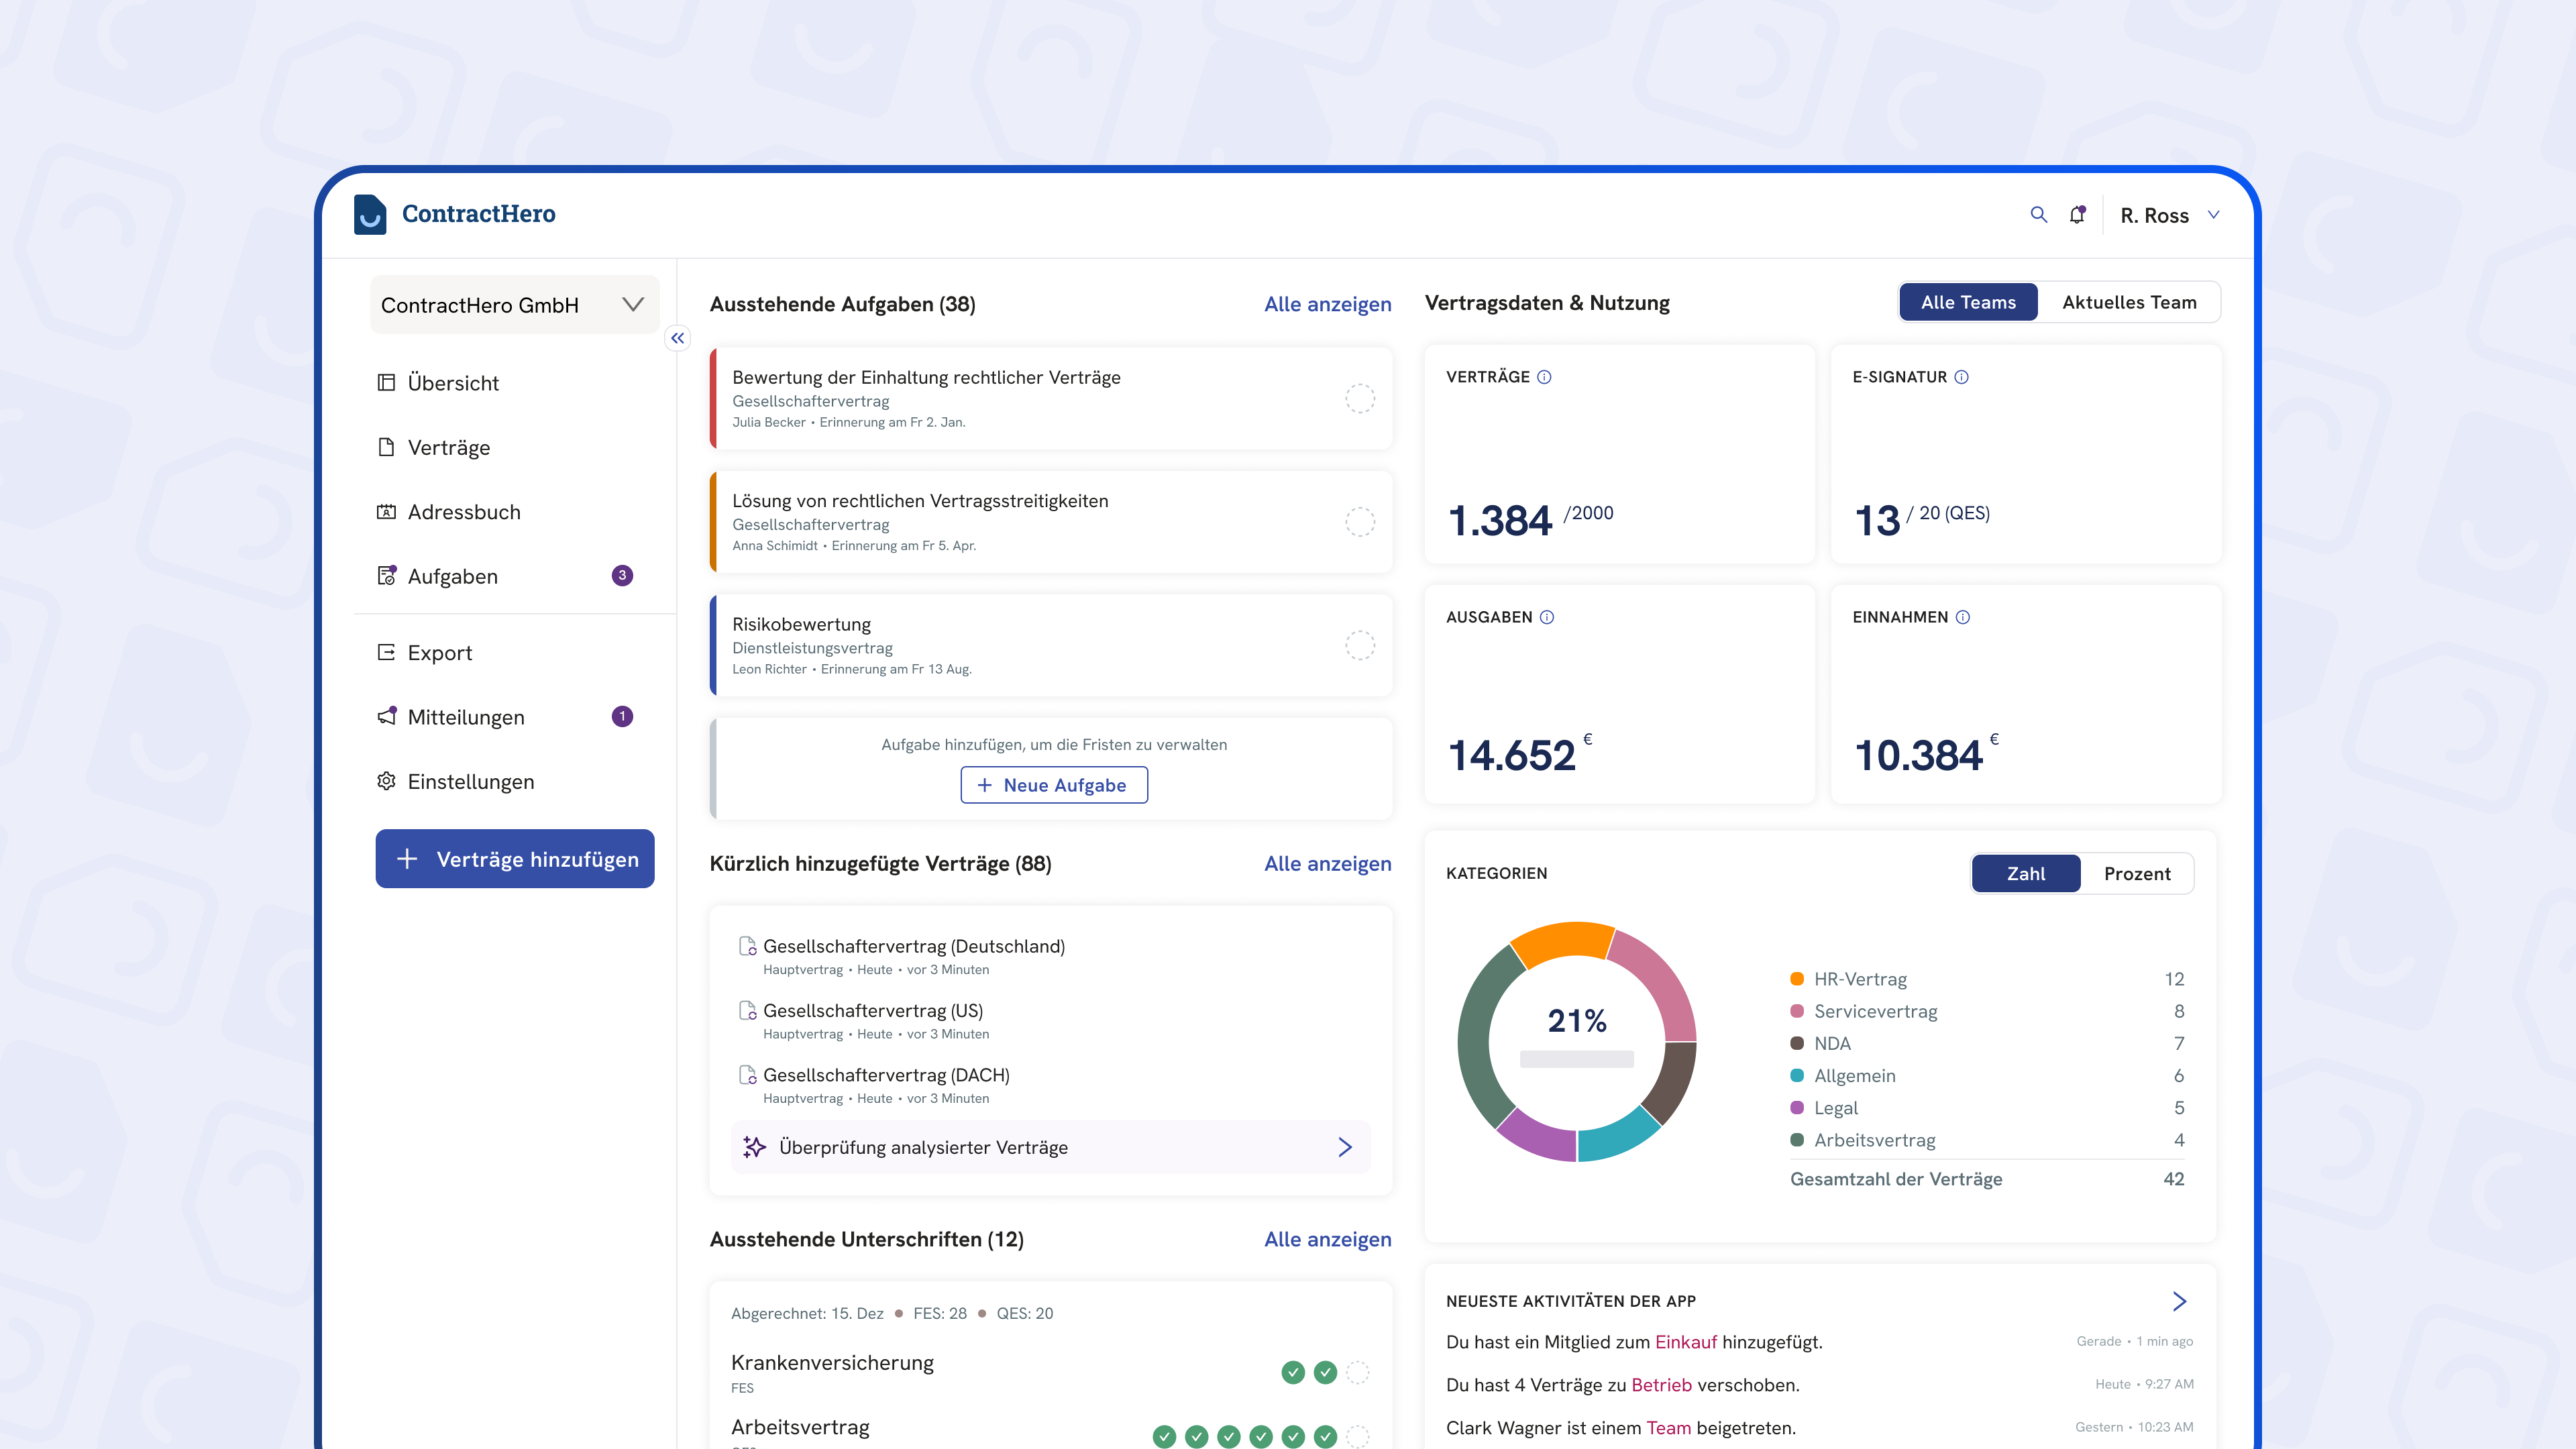
Task: Click the Export sidebar navigation icon
Action: (388, 651)
